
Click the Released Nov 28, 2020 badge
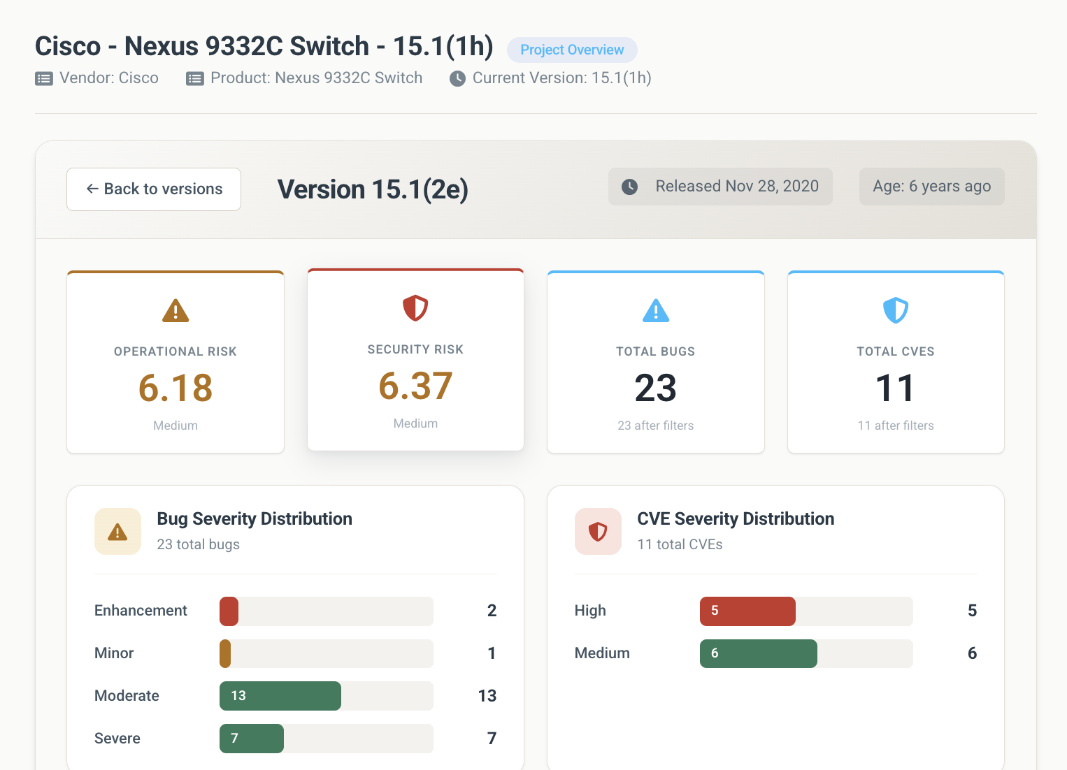(x=720, y=187)
